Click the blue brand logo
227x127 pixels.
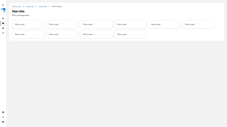tap(3, 10)
